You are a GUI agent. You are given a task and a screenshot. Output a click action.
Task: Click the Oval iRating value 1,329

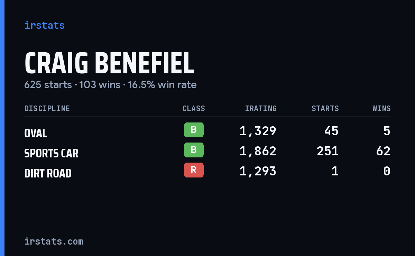pos(258,131)
